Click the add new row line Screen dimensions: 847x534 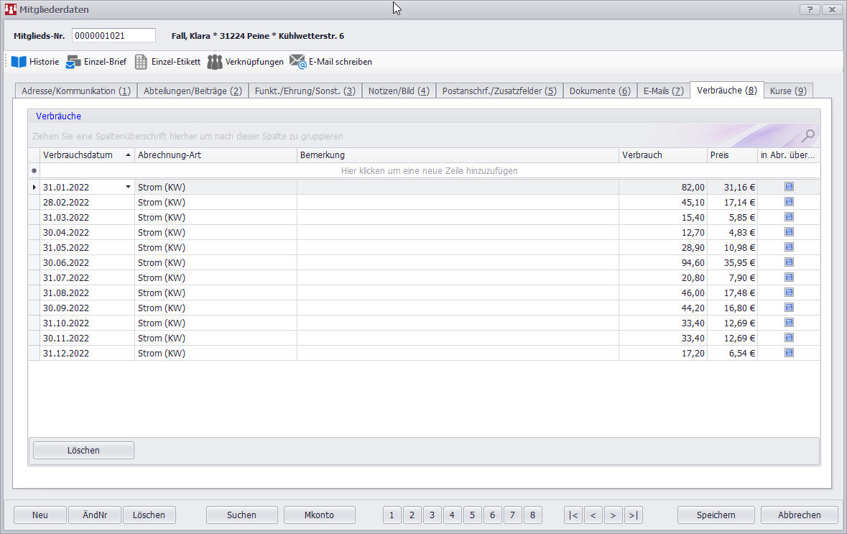429,171
